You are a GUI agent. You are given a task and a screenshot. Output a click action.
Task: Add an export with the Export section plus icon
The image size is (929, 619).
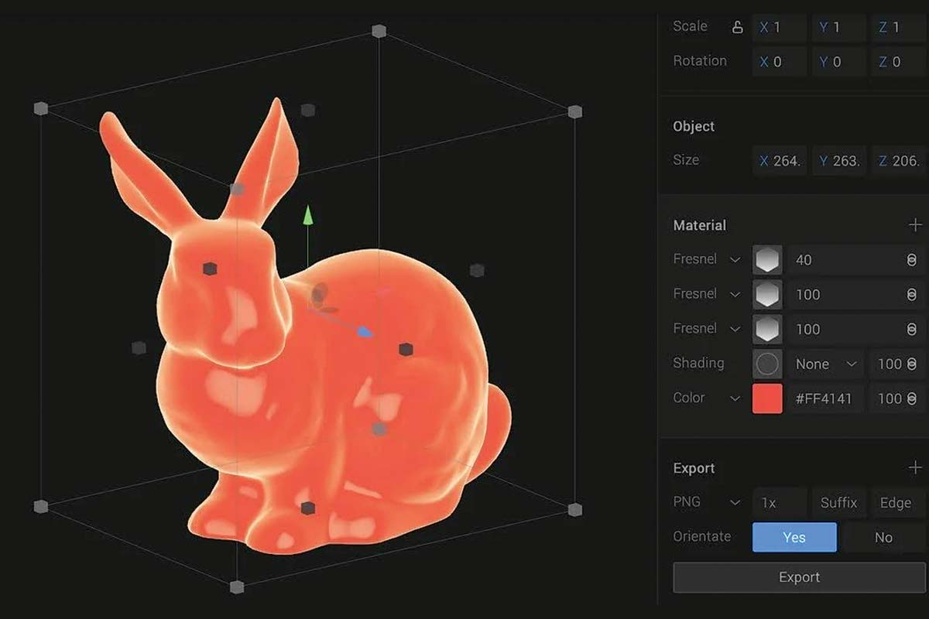point(915,467)
